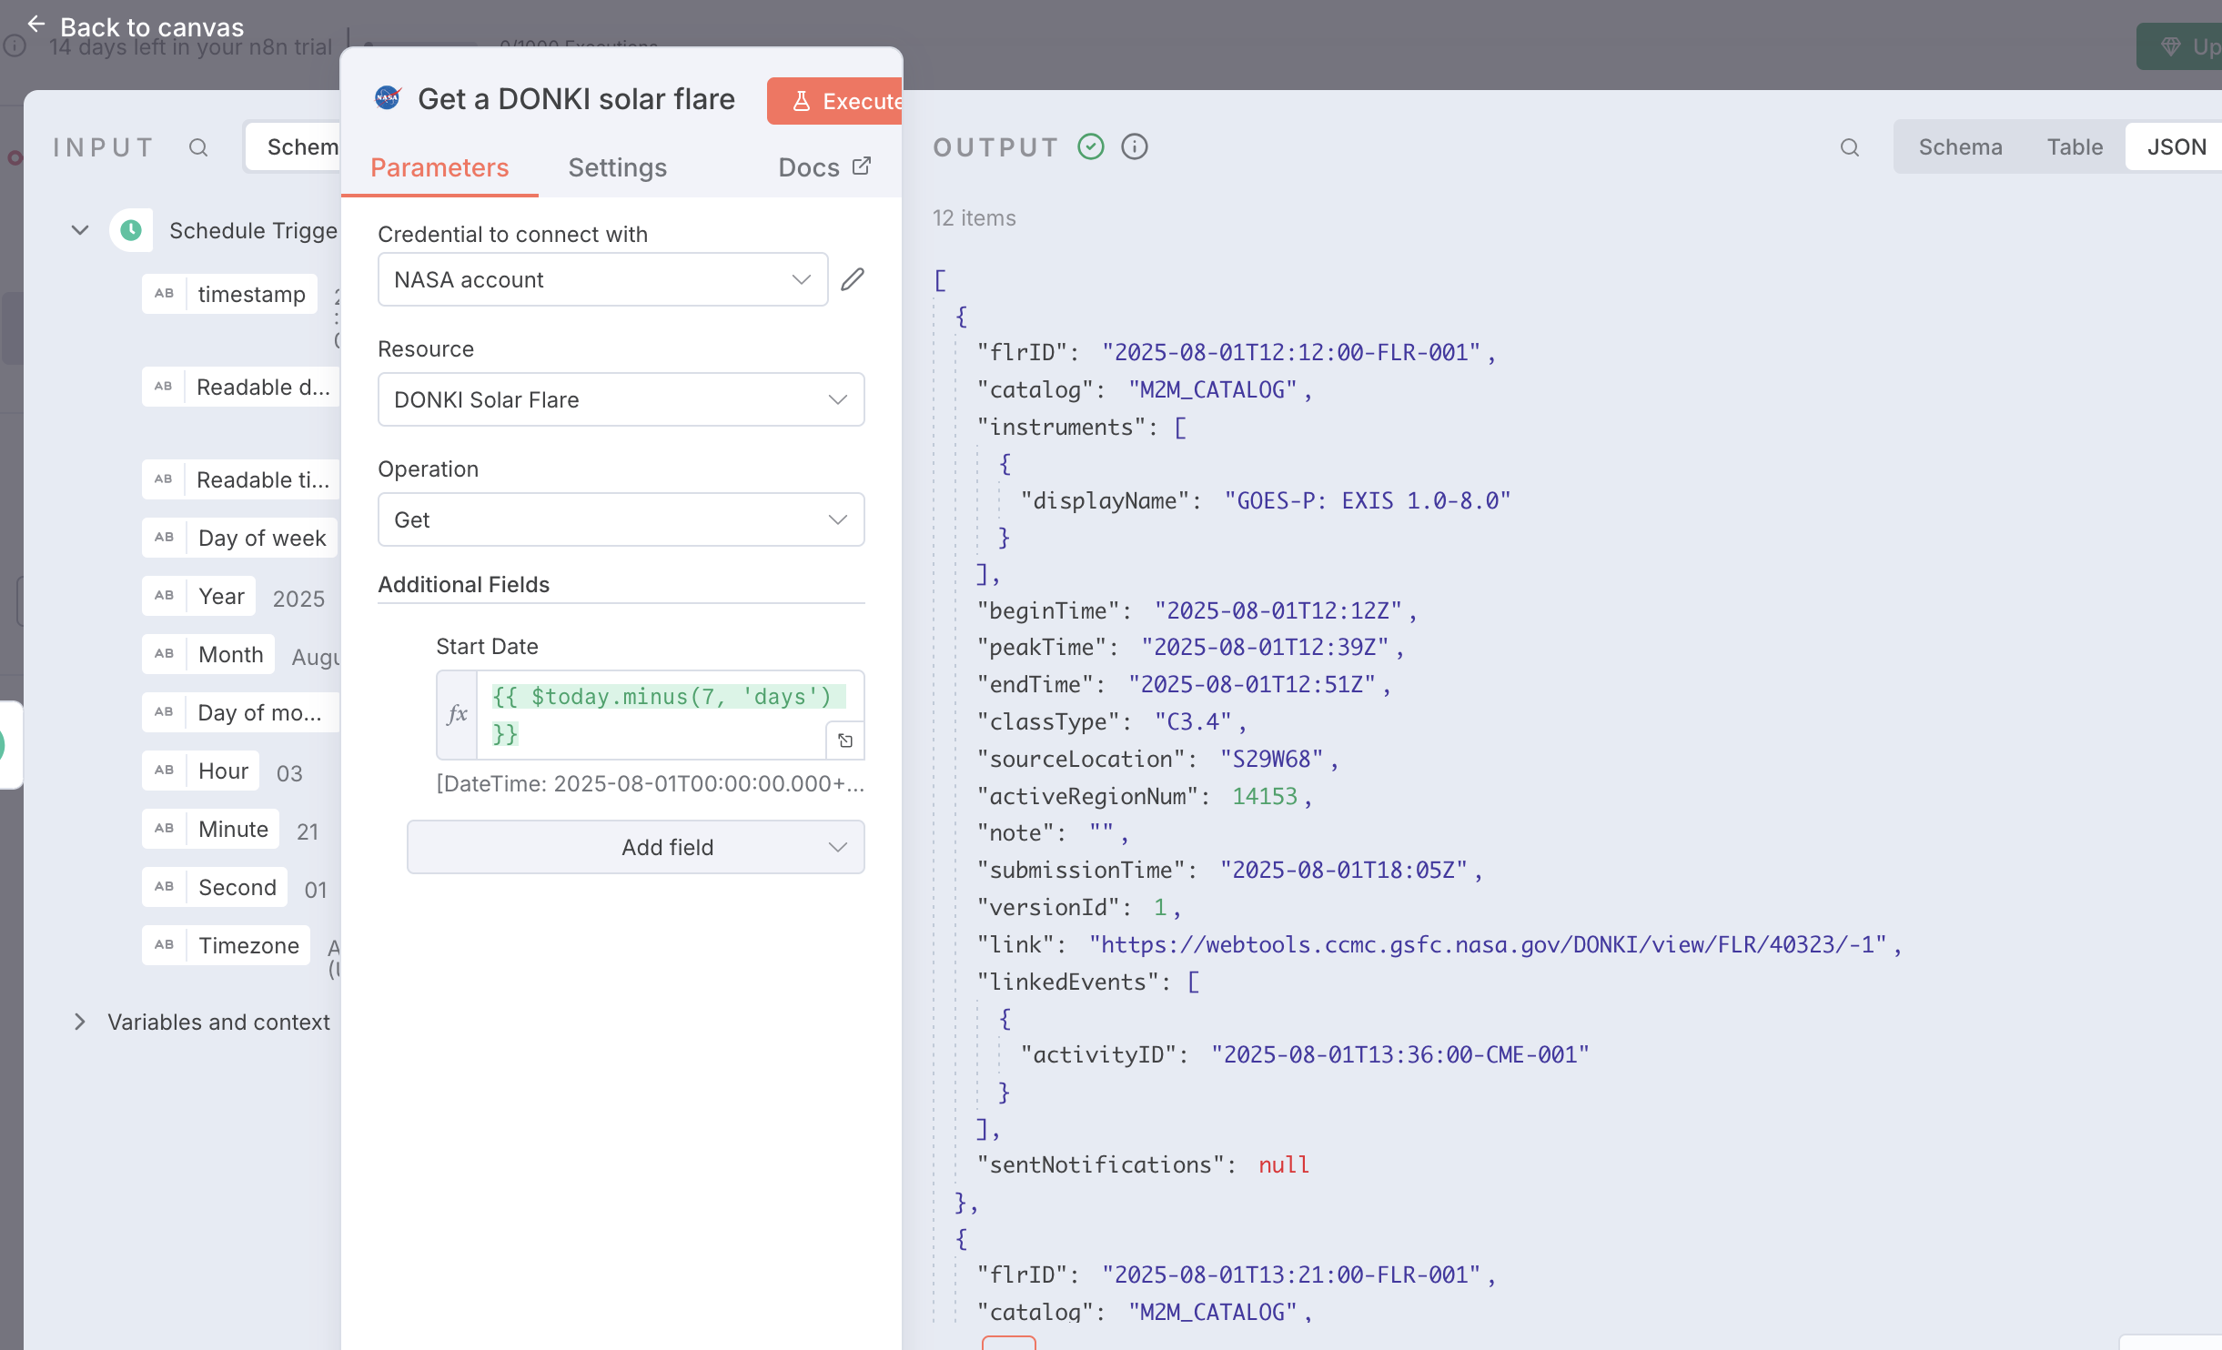Click the Upgrade button
The width and height of the screenshot is (2222, 1350).
click(x=2179, y=46)
